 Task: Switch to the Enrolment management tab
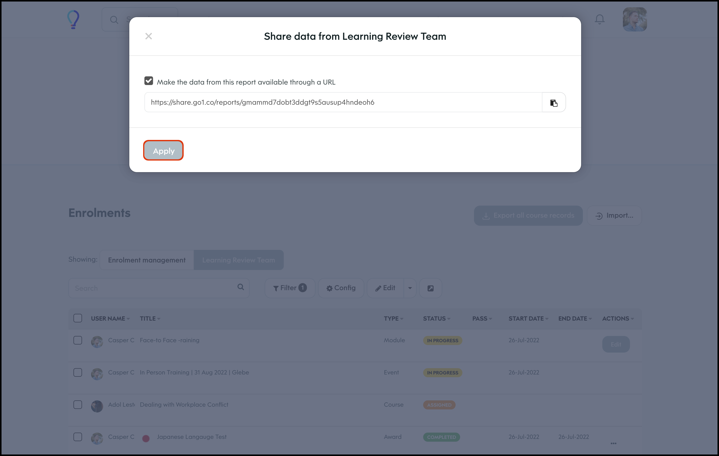tap(147, 260)
